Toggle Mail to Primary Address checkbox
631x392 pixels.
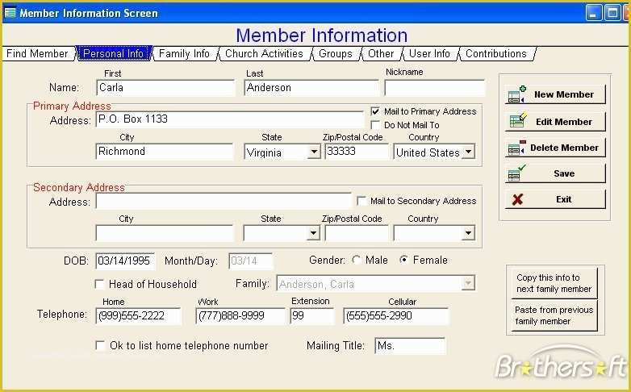tap(375, 111)
